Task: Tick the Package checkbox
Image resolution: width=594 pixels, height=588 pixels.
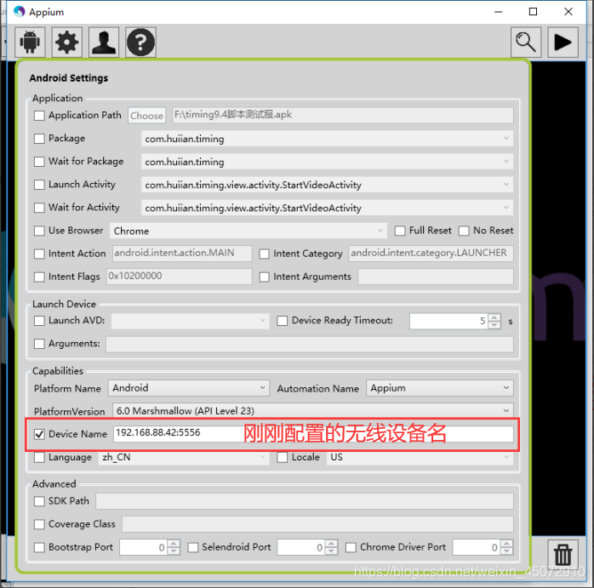Action: point(39,139)
